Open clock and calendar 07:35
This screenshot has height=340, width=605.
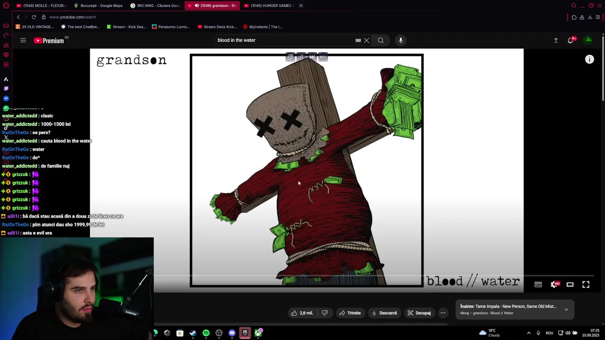591,333
